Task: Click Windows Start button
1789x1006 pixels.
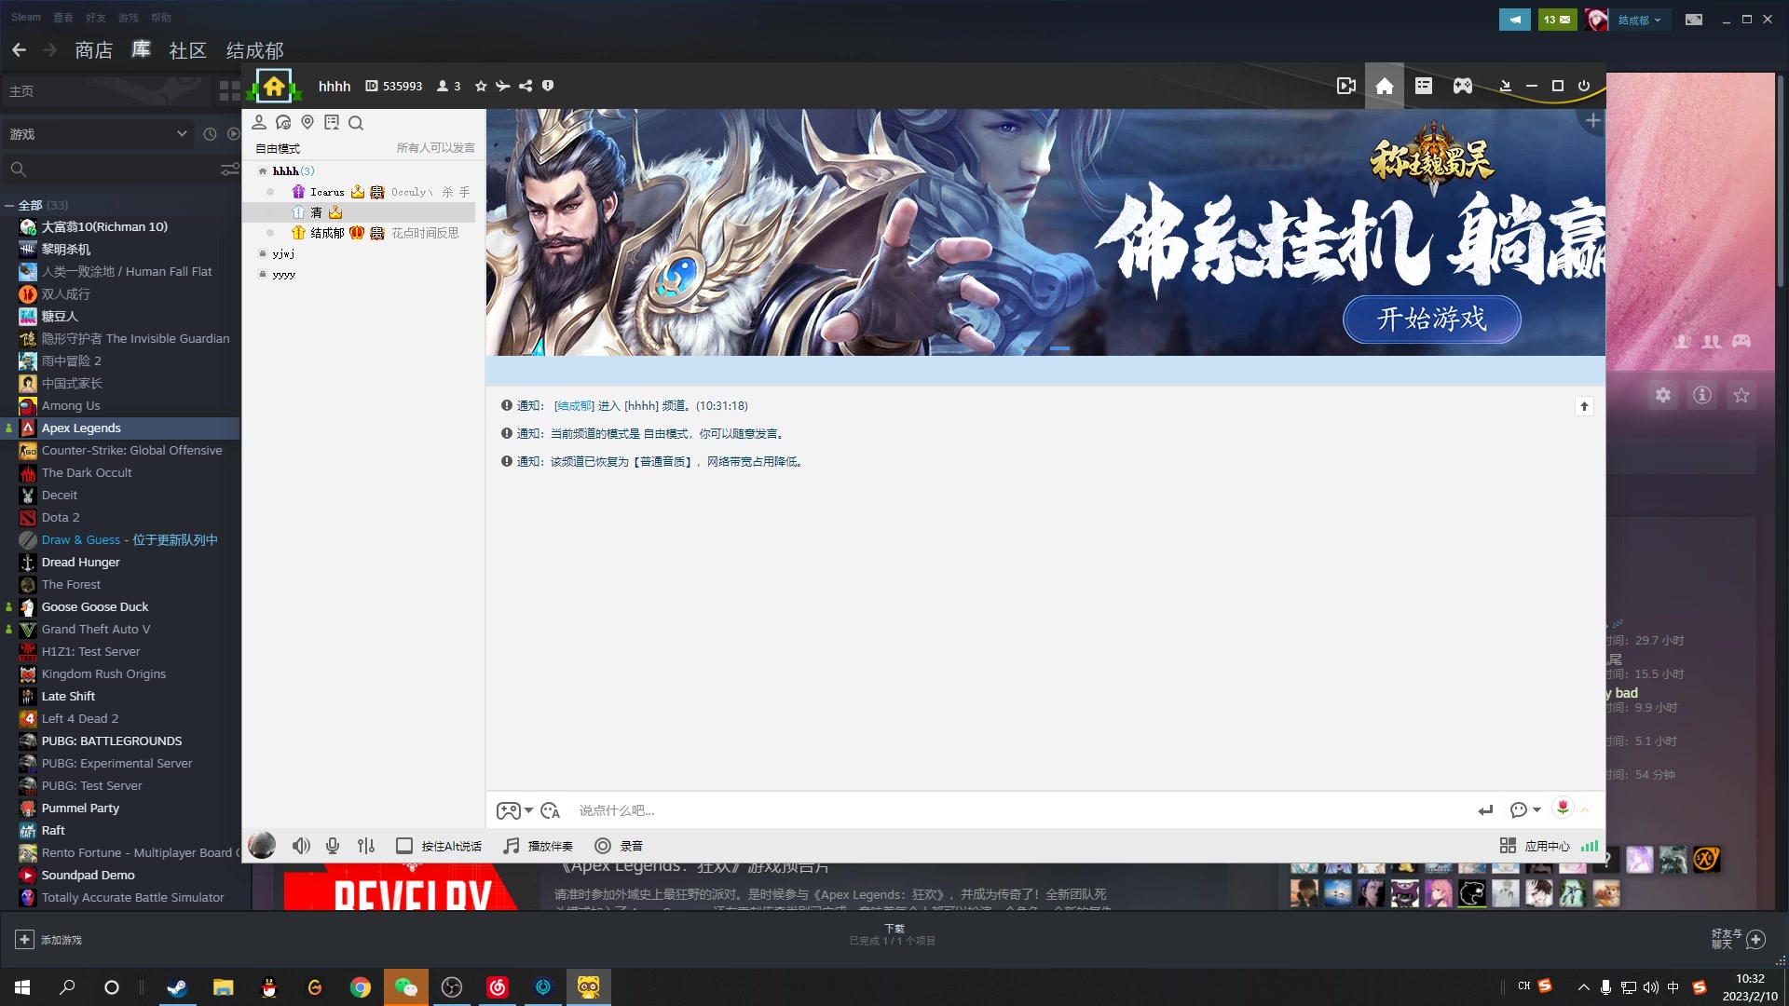Action: point(22,987)
